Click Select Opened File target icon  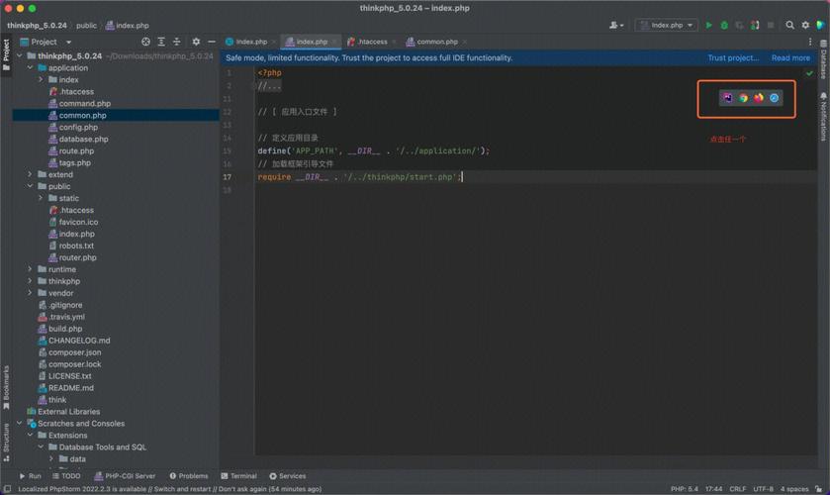tap(145, 42)
